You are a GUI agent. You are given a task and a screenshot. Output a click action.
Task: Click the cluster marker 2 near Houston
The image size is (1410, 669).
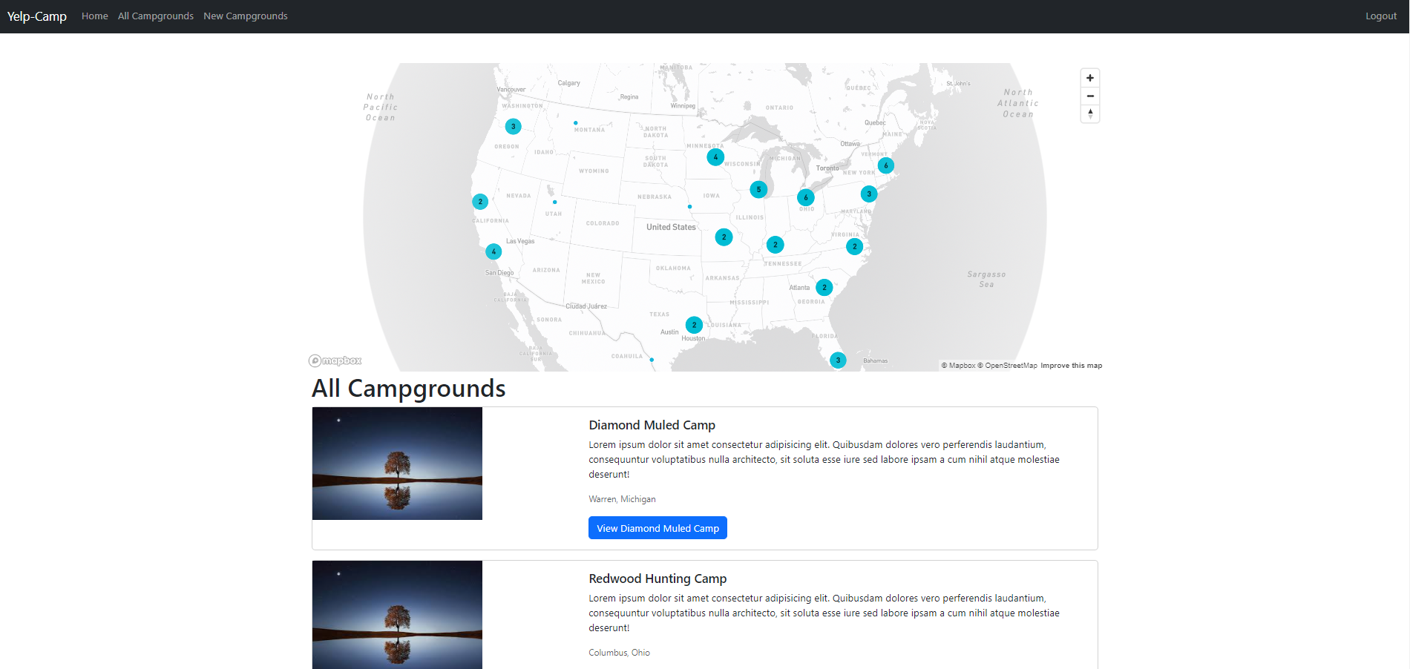pyautogui.click(x=695, y=325)
